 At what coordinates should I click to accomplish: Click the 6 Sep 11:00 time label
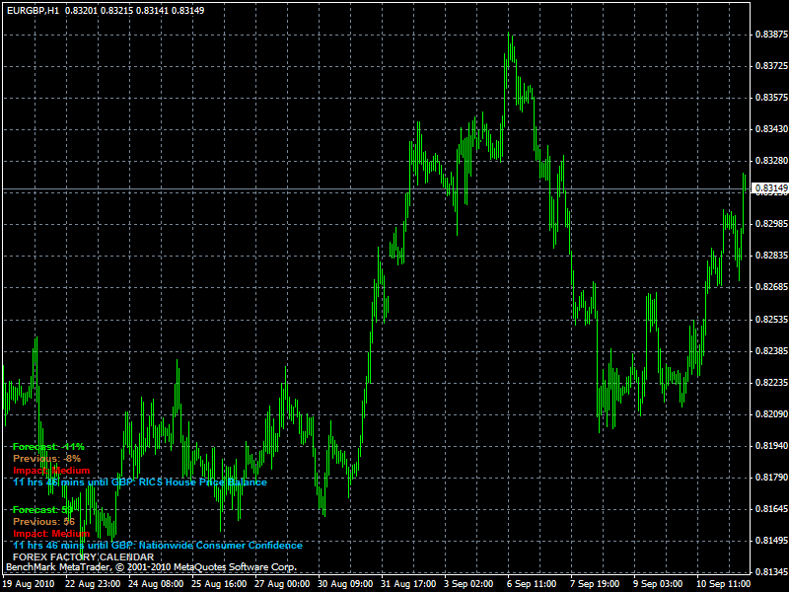pos(532,584)
